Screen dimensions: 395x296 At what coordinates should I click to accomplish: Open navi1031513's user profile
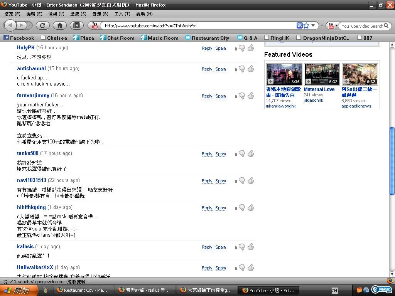click(32, 180)
